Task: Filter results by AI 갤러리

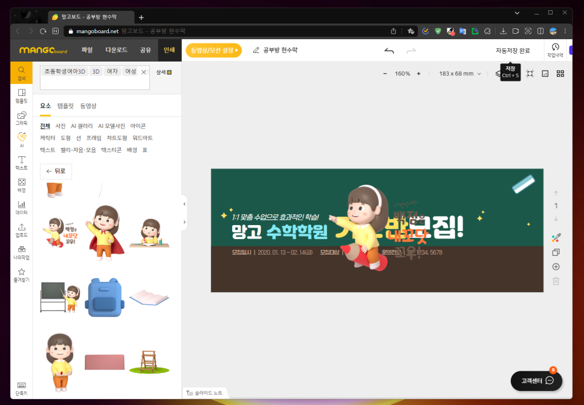Action: pyautogui.click(x=82, y=126)
